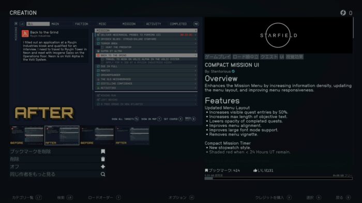Viewport: 362px width, 203px height.
Task: Toggle the オフ enable switch icon
Action: pyautogui.click(x=103, y=166)
